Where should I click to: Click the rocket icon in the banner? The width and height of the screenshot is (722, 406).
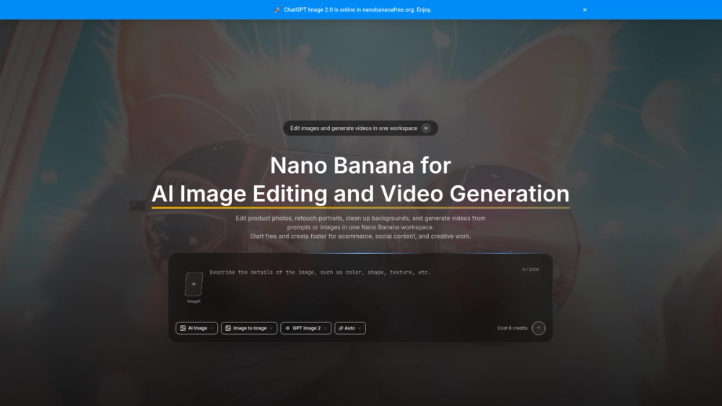[x=277, y=9]
